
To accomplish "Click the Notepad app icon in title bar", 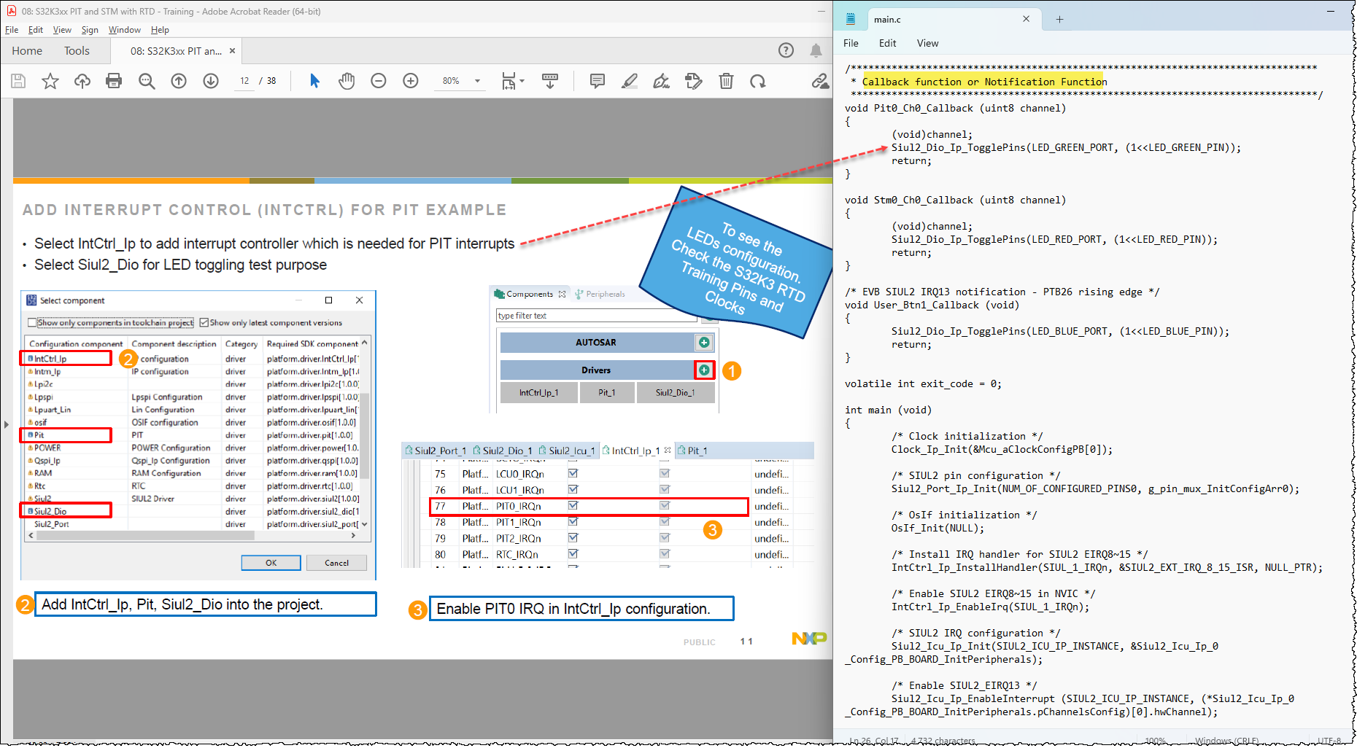I will [x=851, y=19].
